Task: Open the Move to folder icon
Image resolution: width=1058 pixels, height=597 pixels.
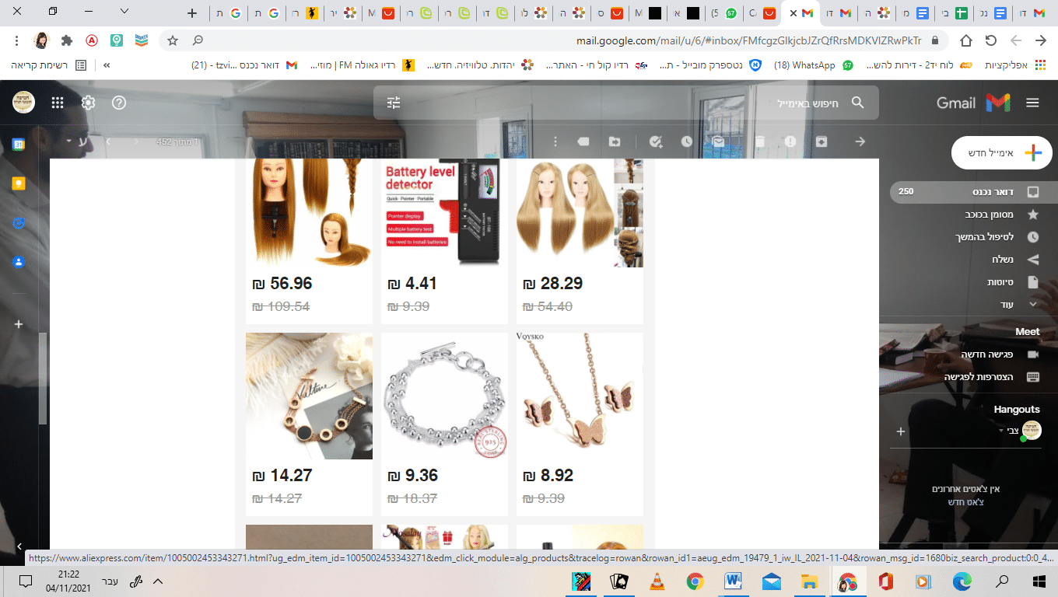Action: tap(615, 141)
